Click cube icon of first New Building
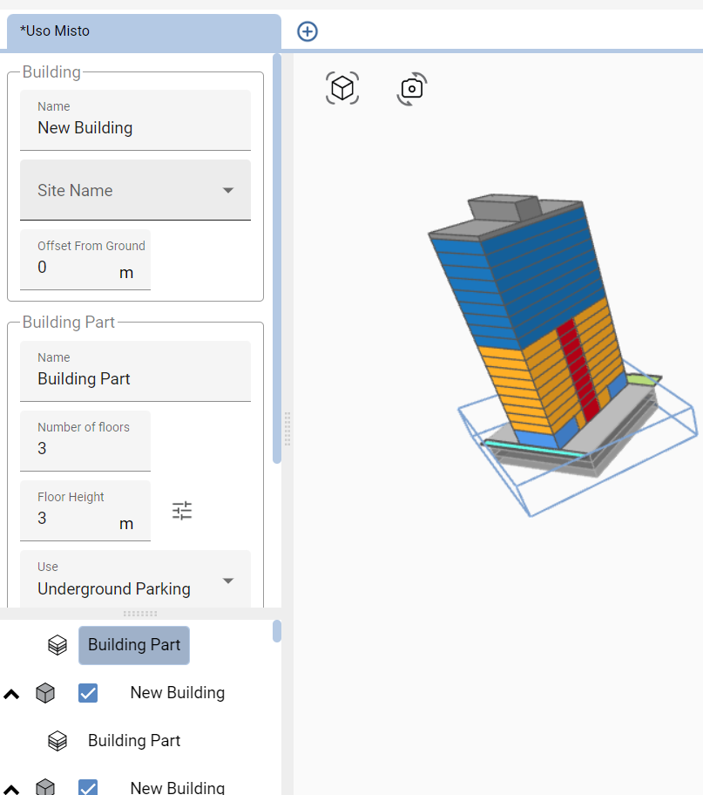This screenshot has width=703, height=795. (45, 693)
